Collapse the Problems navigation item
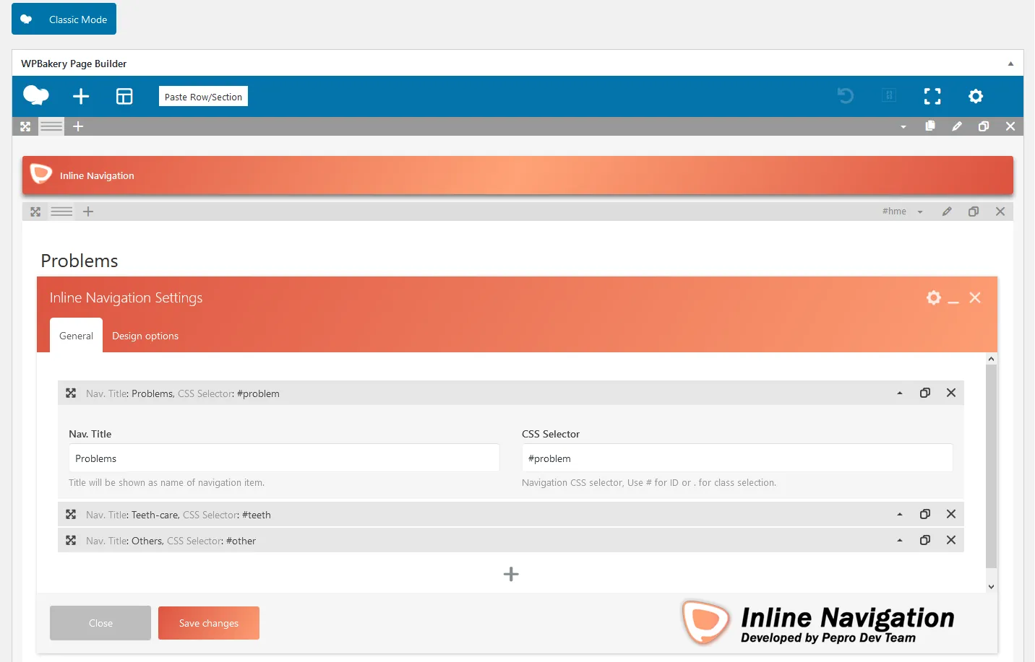Screen dimensions: 1035x662 coord(900,393)
